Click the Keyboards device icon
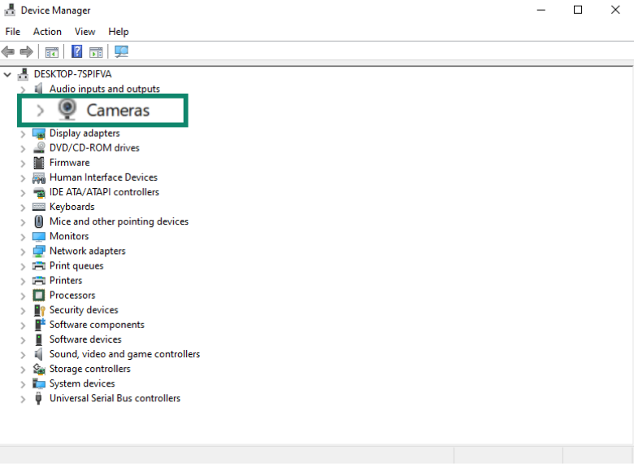This screenshot has width=634, height=464. [x=39, y=207]
